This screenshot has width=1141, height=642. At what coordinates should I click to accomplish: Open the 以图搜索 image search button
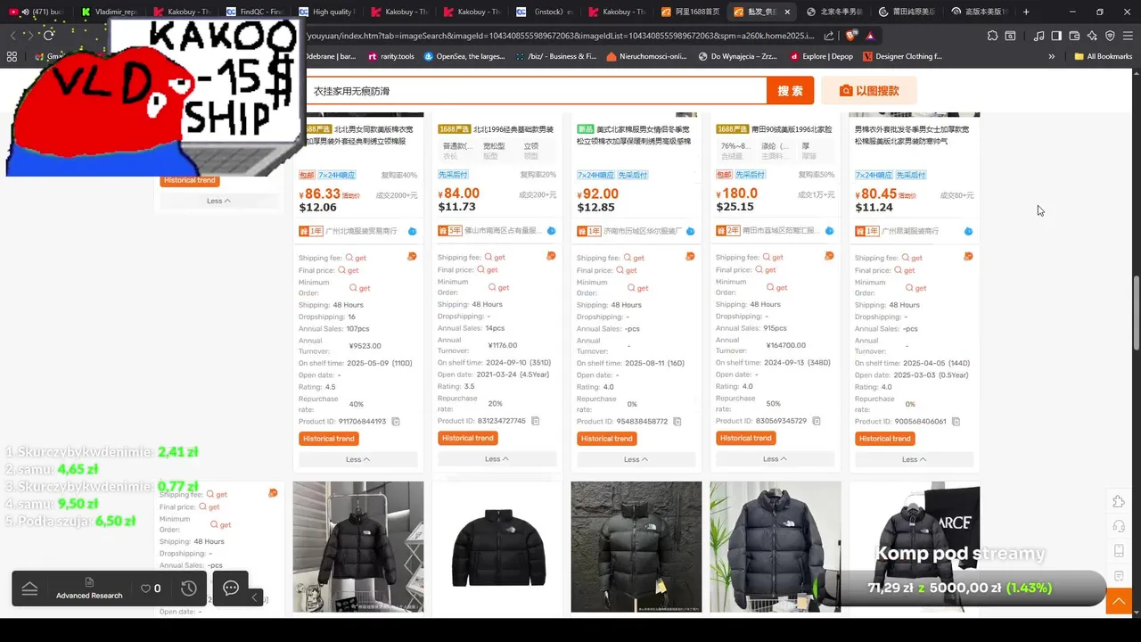coord(869,91)
